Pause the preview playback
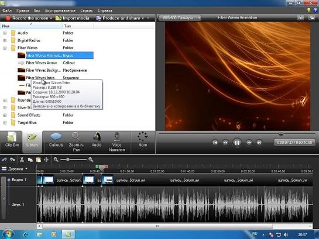 pos(237,143)
